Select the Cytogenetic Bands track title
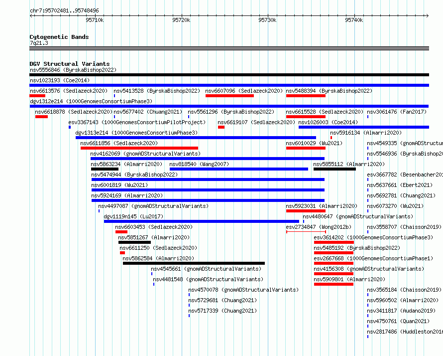The width and height of the screenshot is (443, 356). [59, 37]
